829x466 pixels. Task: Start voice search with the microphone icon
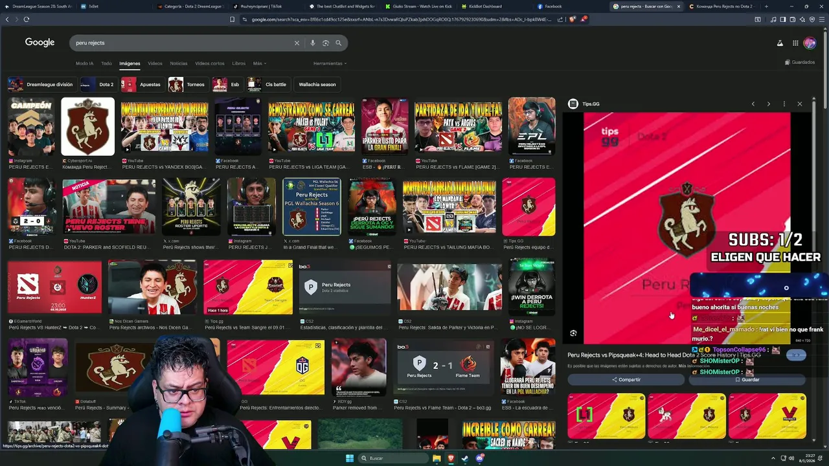[x=312, y=43]
